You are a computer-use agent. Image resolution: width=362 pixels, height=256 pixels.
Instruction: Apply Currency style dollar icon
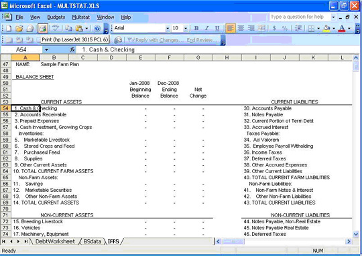[x=274, y=28]
